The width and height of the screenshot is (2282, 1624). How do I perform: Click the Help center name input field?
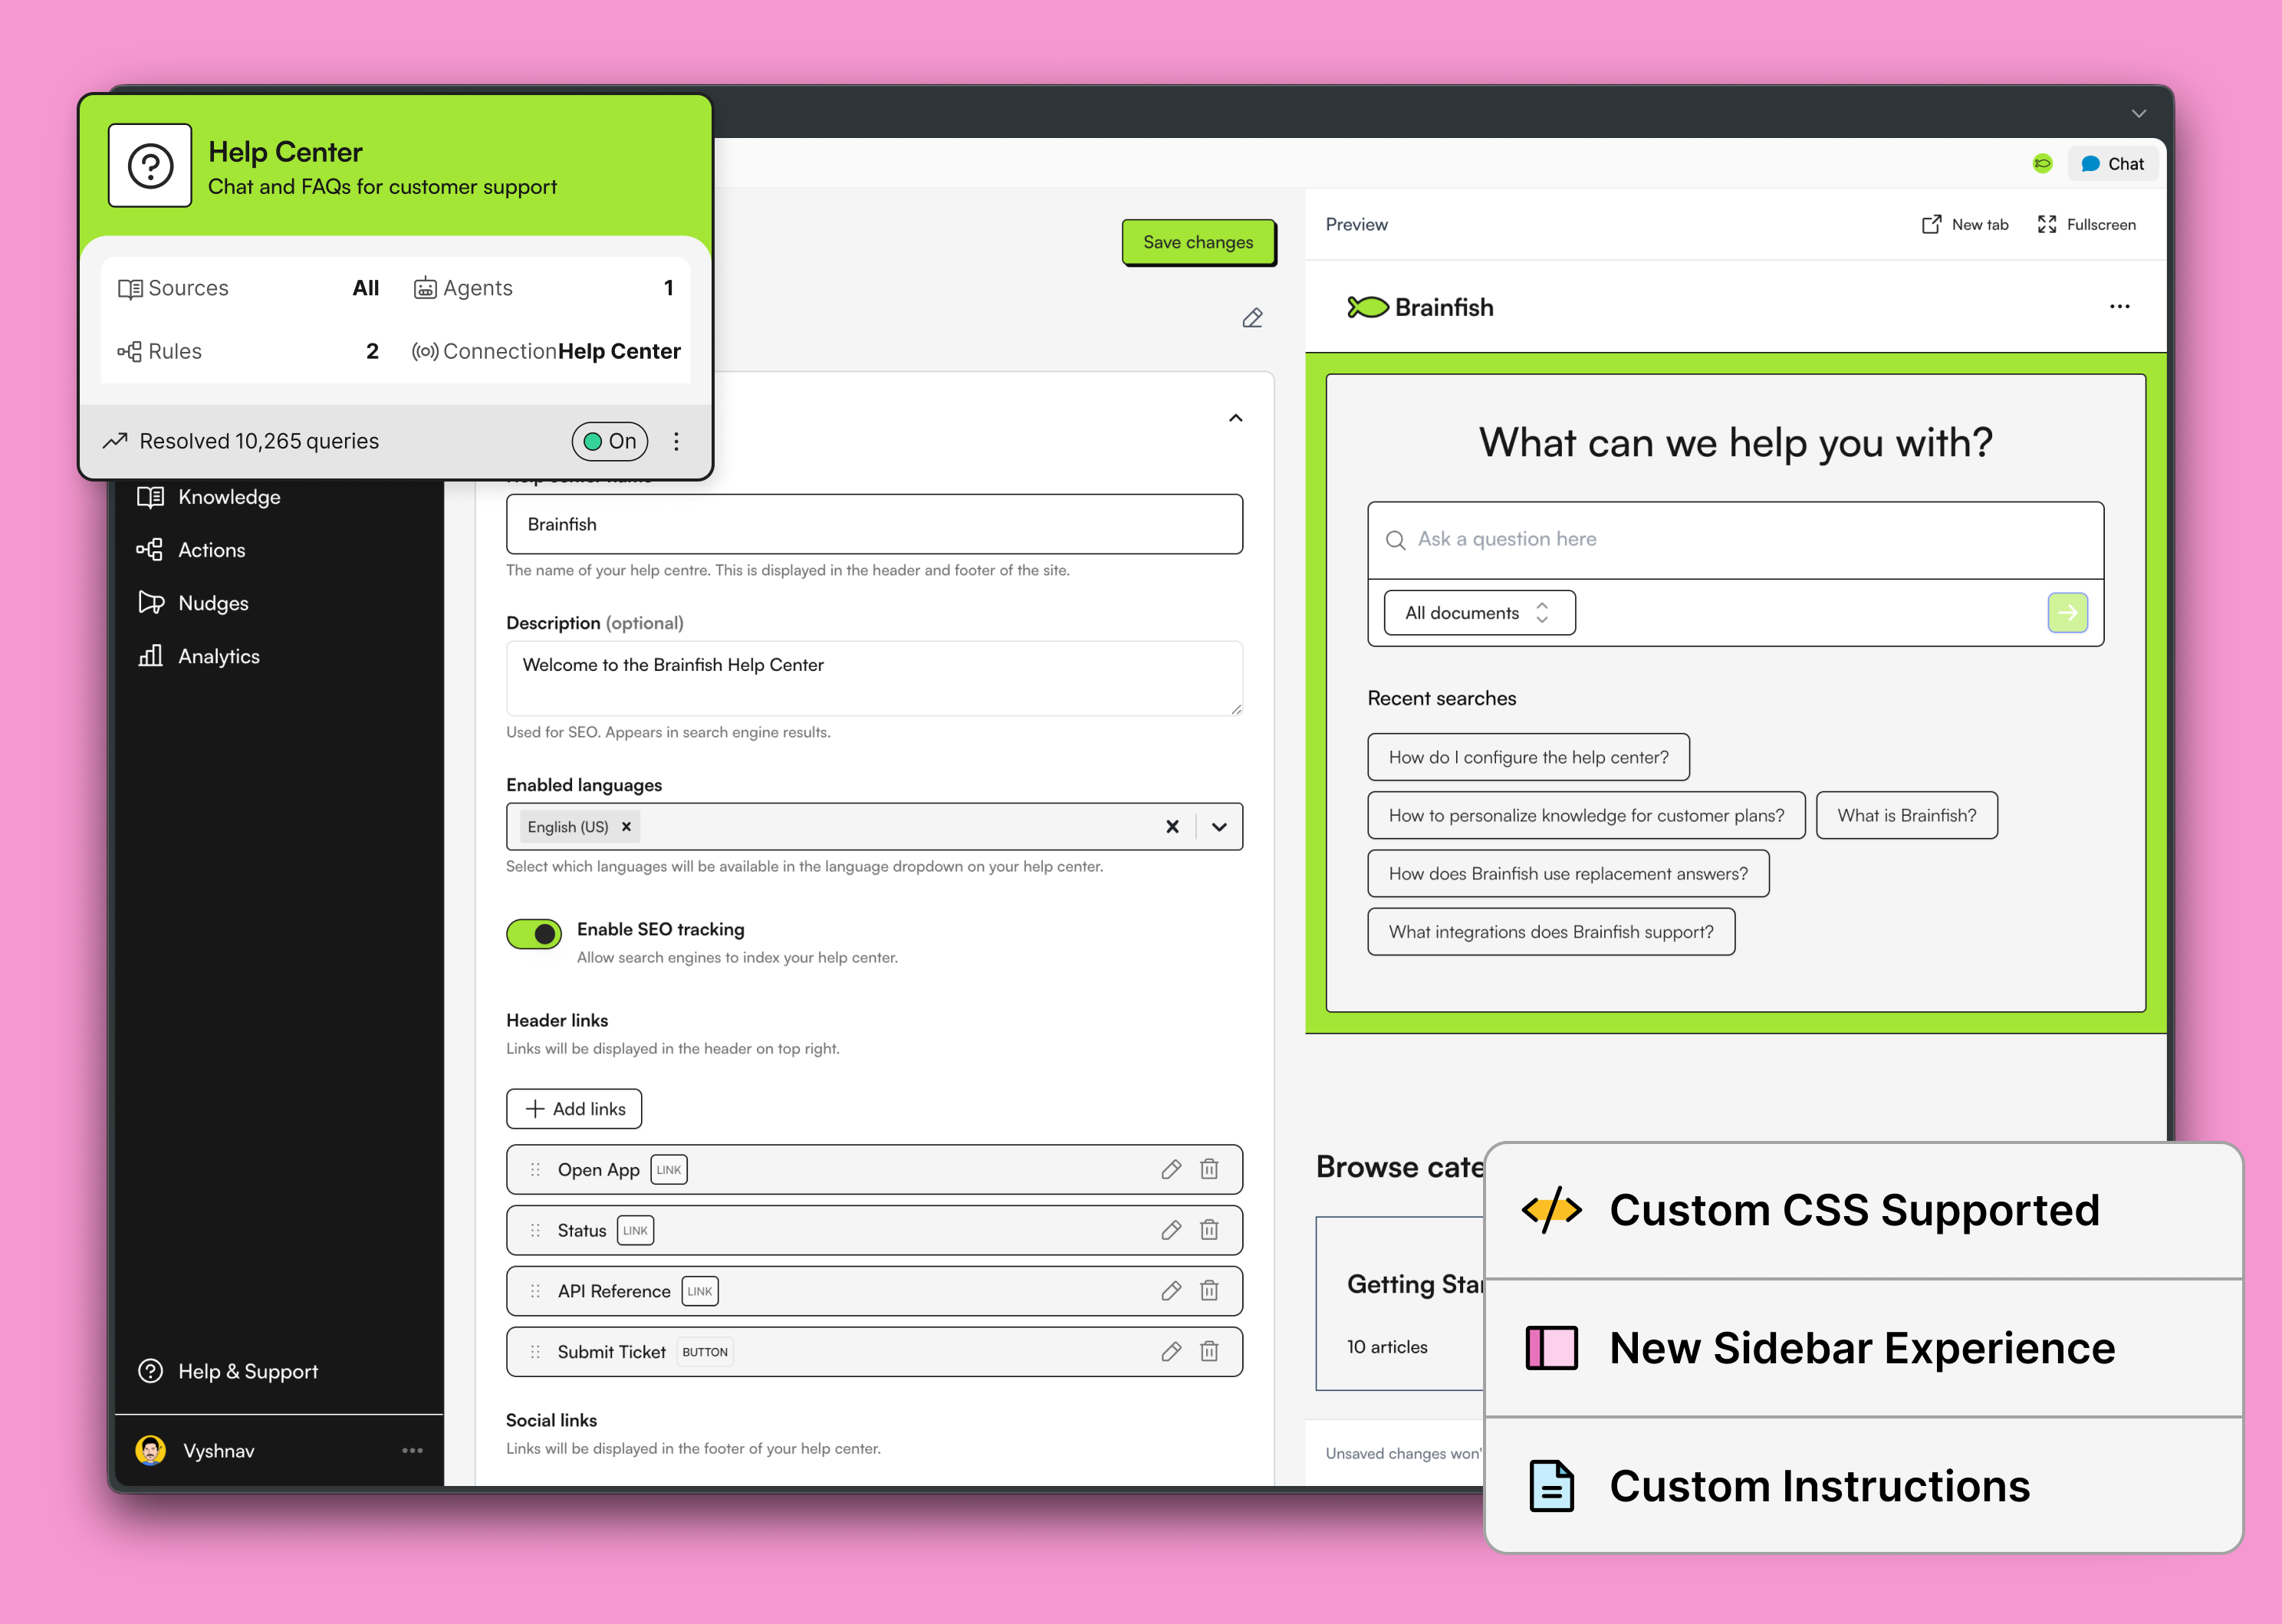(x=873, y=524)
